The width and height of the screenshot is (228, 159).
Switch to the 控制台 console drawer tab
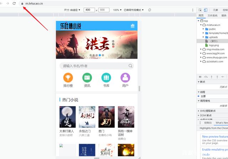coord(207,122)
